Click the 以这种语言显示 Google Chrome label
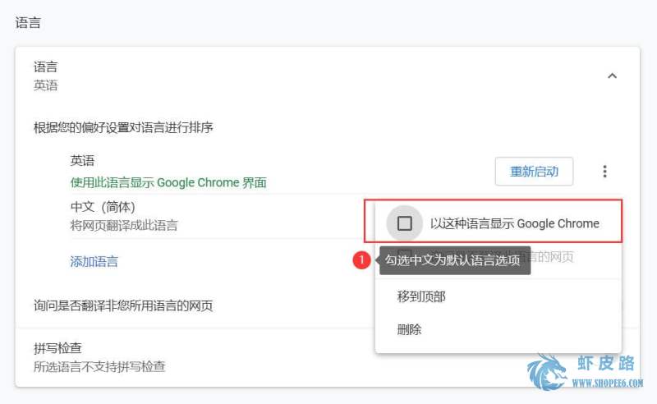The width and height of the screenshot is (657, 404). (515, 223)
